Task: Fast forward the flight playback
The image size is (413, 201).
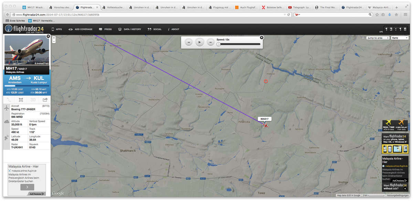Action: coord(211,42)
